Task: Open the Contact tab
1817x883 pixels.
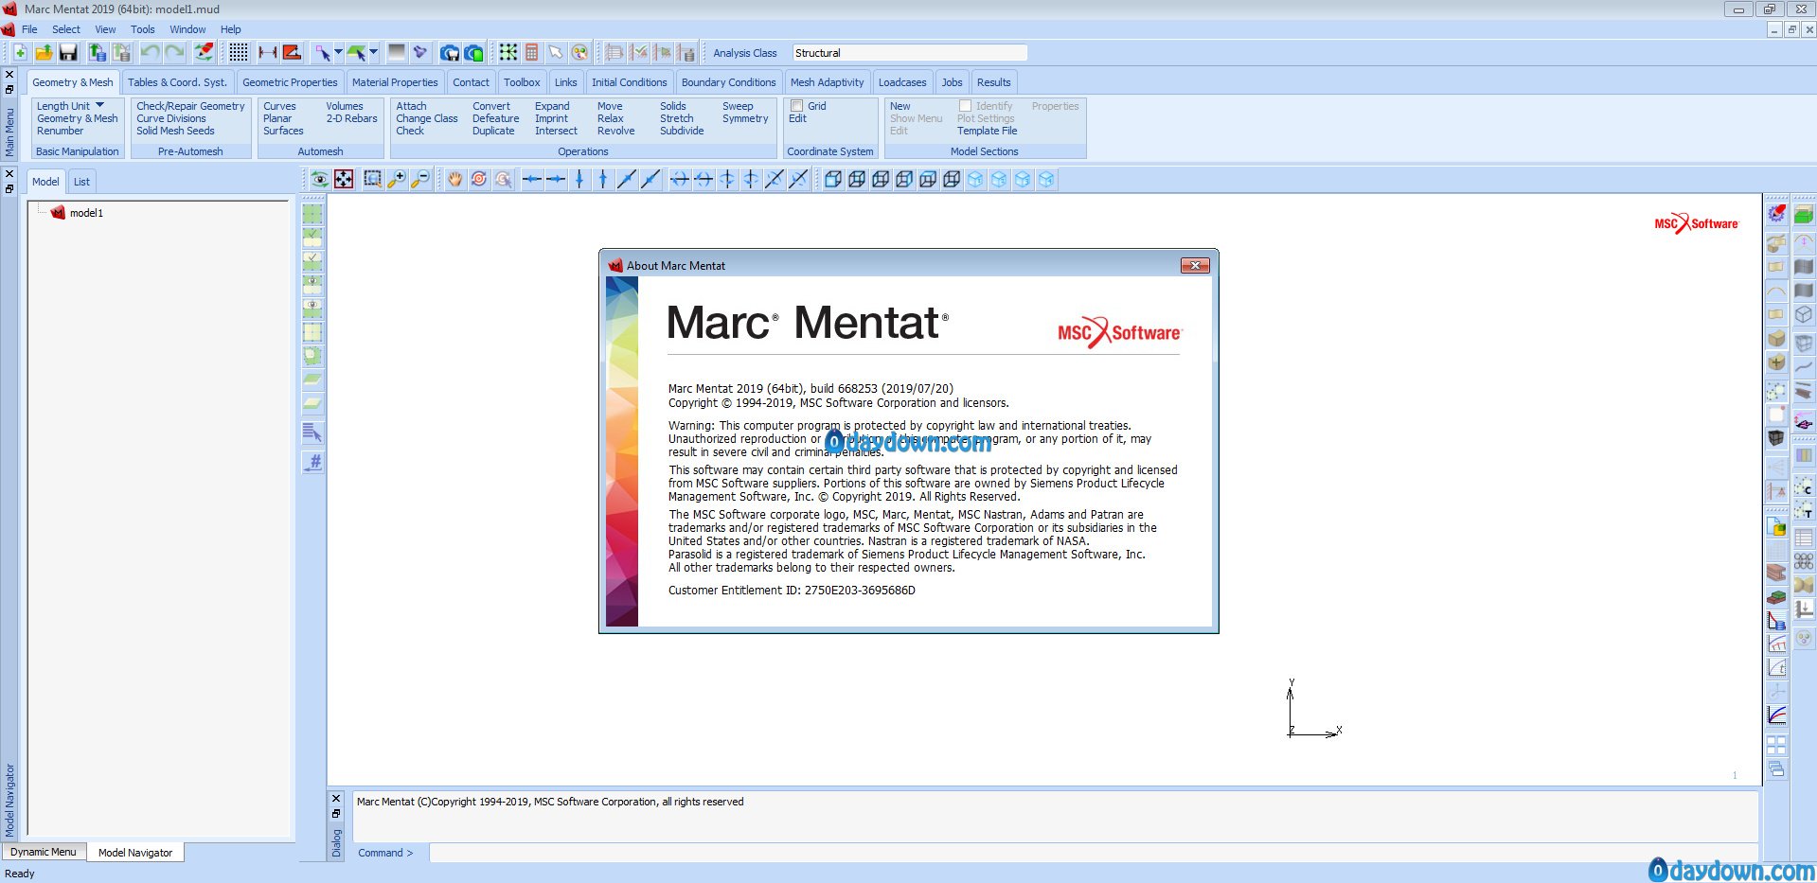Action: [471, 82]
